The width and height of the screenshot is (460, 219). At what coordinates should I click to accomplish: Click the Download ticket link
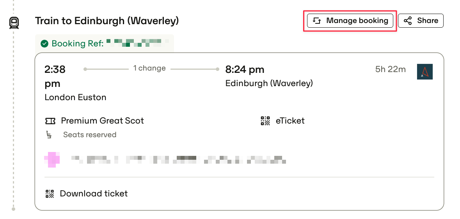click(94, 194)
